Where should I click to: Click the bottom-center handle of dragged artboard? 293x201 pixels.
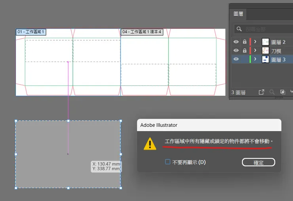(68, 188)
